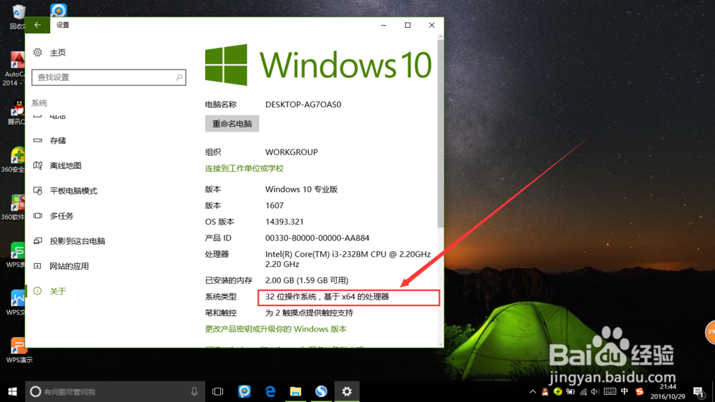Open the Windows Start button

pyautogui.click(x=12, y=391)
